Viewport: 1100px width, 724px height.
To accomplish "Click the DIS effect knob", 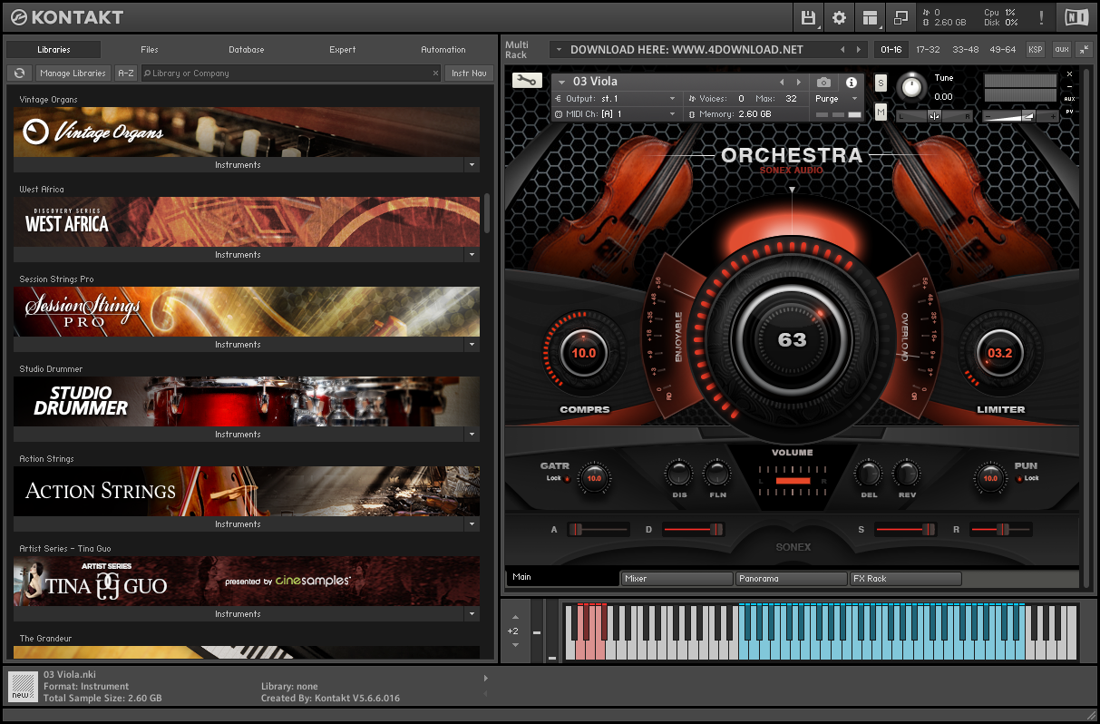I will pyautogui.click(x=678, y=473).
